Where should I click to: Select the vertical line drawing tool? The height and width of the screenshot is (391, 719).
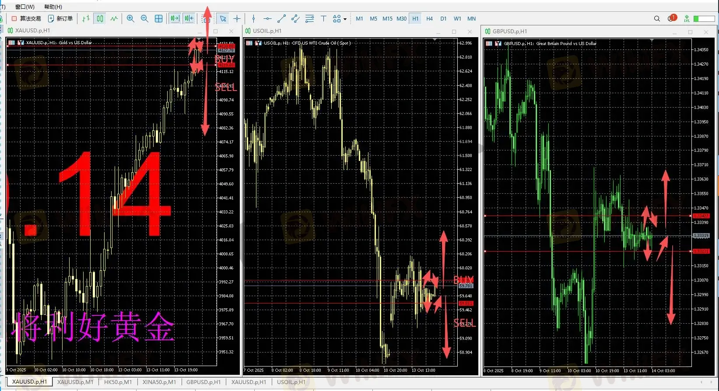(x=253, y=18)
